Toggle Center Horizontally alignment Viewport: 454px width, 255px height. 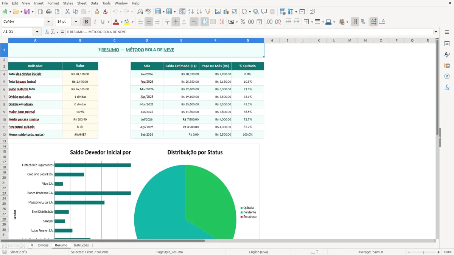[149, 22]
